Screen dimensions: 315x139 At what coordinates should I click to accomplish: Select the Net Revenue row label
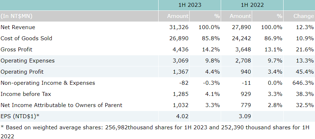tap(18, 27)
